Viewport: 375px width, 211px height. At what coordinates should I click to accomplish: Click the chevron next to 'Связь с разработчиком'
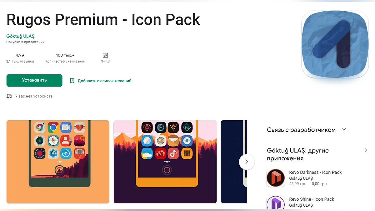click(x=344, y=129)
